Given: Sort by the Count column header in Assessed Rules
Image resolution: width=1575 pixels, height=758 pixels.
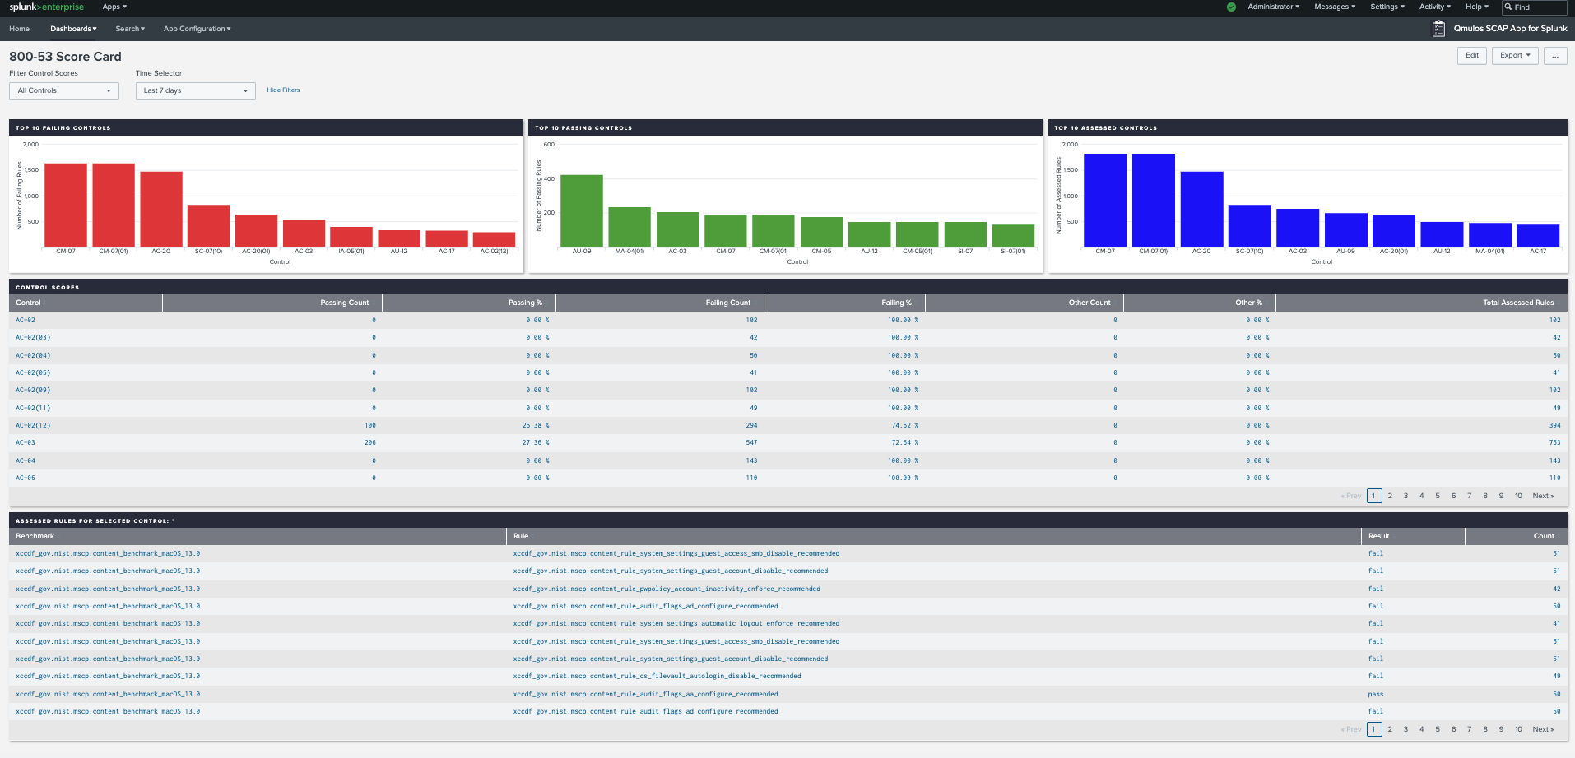Looking at the screenshot, I should click(1516, 536).
